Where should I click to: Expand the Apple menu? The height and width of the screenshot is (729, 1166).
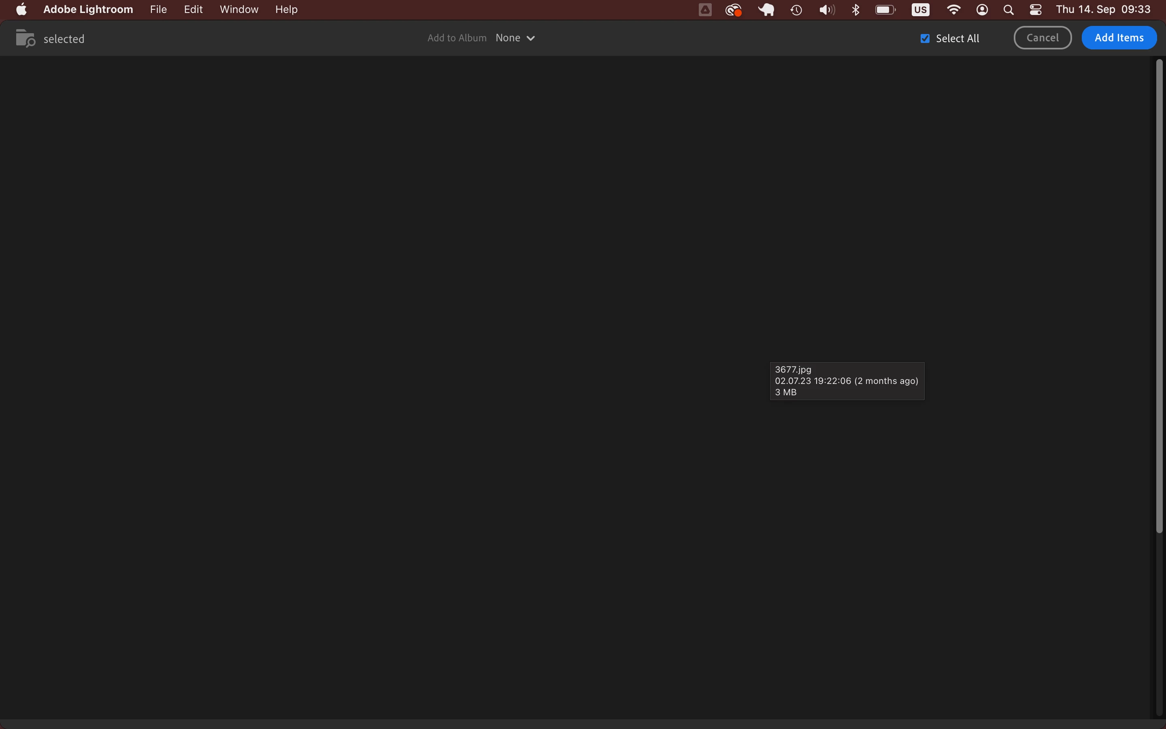[21, 10]
